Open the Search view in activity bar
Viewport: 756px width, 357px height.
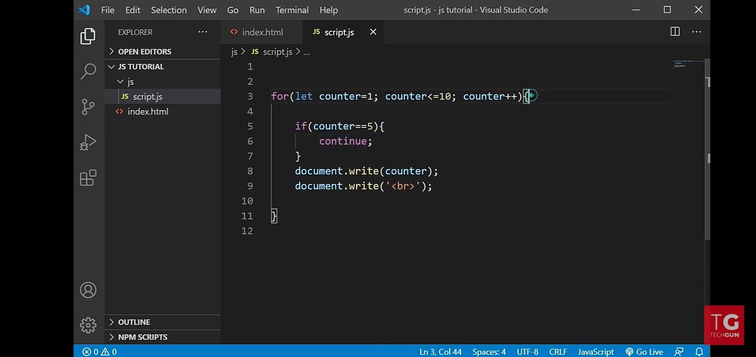pyautogui.click(x=88, y=72)
